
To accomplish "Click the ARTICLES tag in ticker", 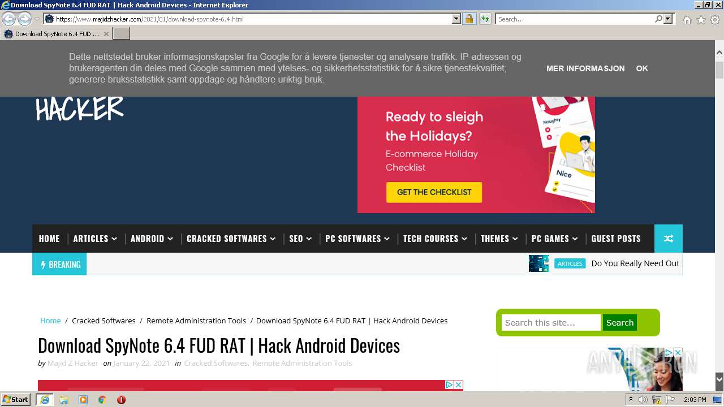I will pyautogui.click(x=570, y=263).
